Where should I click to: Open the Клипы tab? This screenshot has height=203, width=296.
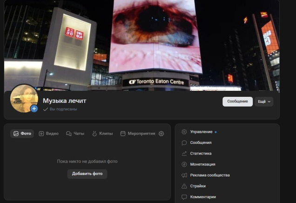coord(102,134)
